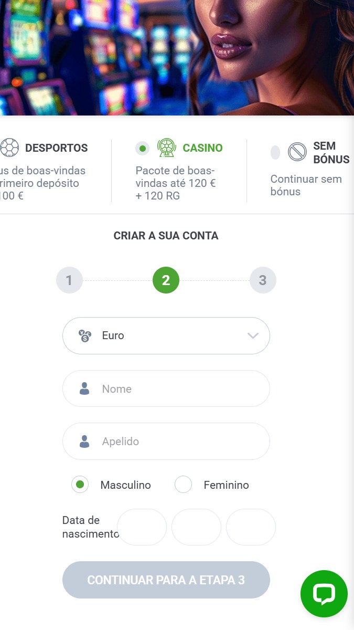Viewport: 354px width, 630px height.
Task: Click the person icon in Apelido field
Action: click(x=84, y=442)
